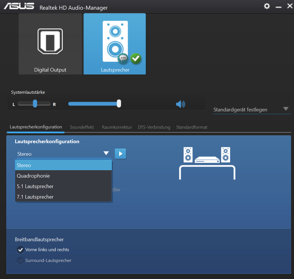
Task: Close the Realtek HD Audio-Manager window
Action: (x=290, y=6)
